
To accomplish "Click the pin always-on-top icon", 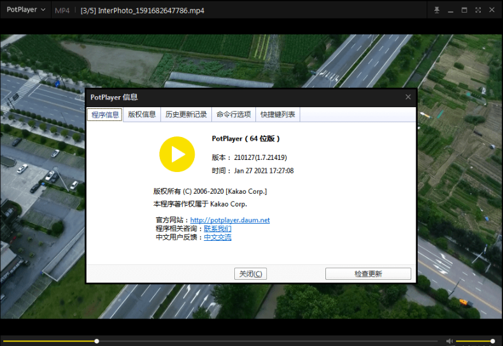I will point(437,10).
